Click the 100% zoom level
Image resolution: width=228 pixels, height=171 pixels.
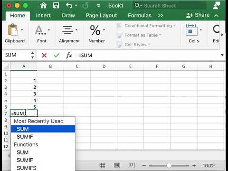[209, 166]
